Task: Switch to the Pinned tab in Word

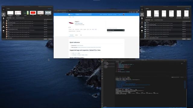Action: pos(152,20)
